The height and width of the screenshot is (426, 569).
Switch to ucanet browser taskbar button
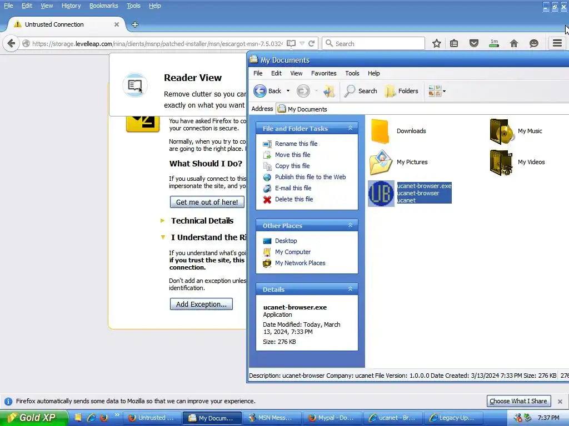coord(392,418)
